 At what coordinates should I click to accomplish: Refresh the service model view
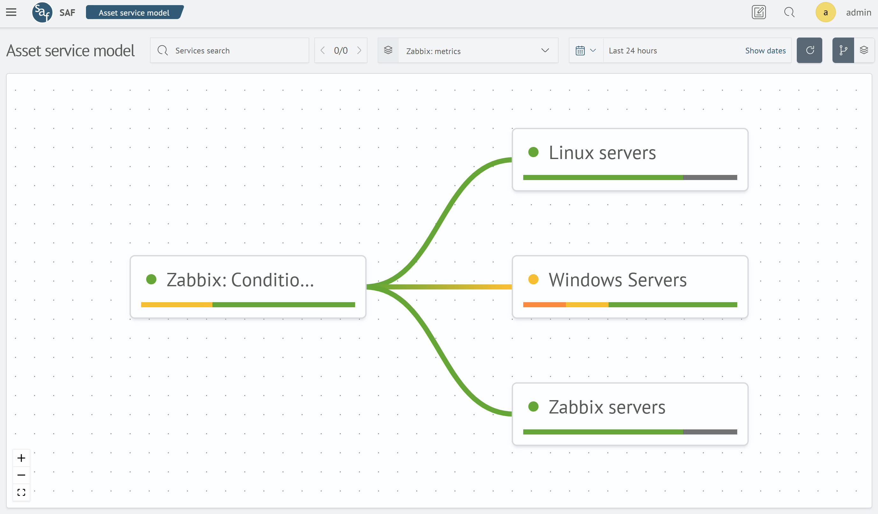click(x=809, y=50)
